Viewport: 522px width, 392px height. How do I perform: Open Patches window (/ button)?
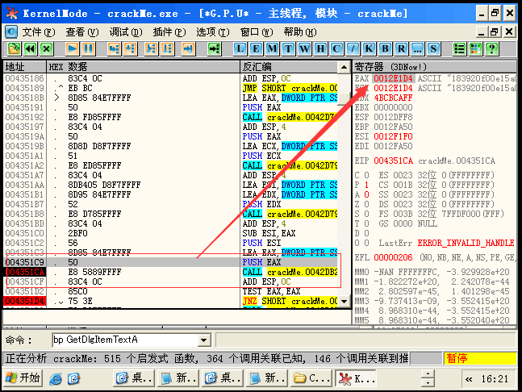(353, 49)
